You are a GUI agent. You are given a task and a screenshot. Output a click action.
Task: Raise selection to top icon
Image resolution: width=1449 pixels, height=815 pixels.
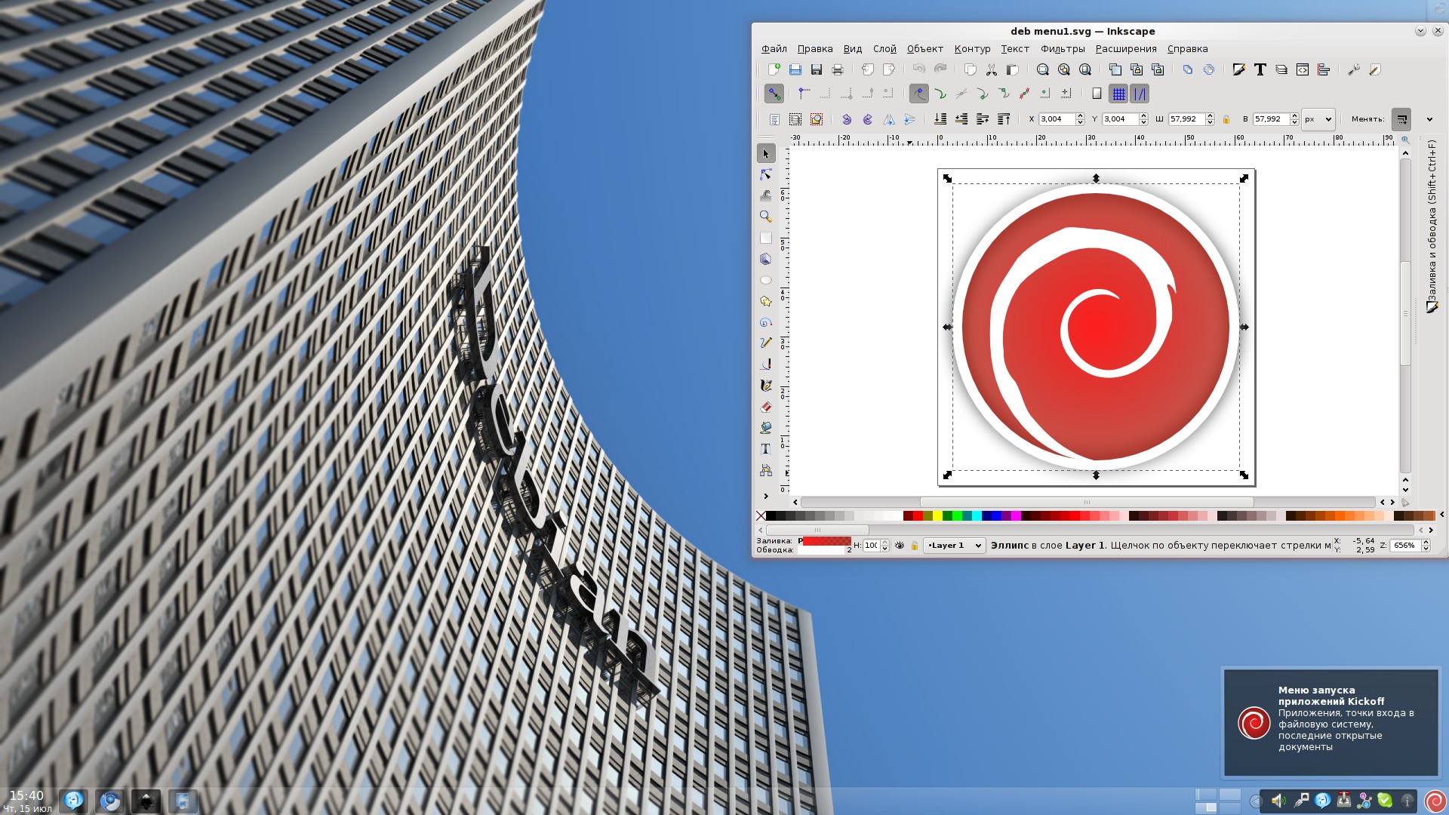[1003, 119]
